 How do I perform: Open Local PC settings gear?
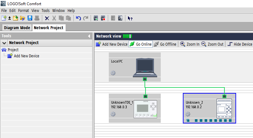[113, 73]
